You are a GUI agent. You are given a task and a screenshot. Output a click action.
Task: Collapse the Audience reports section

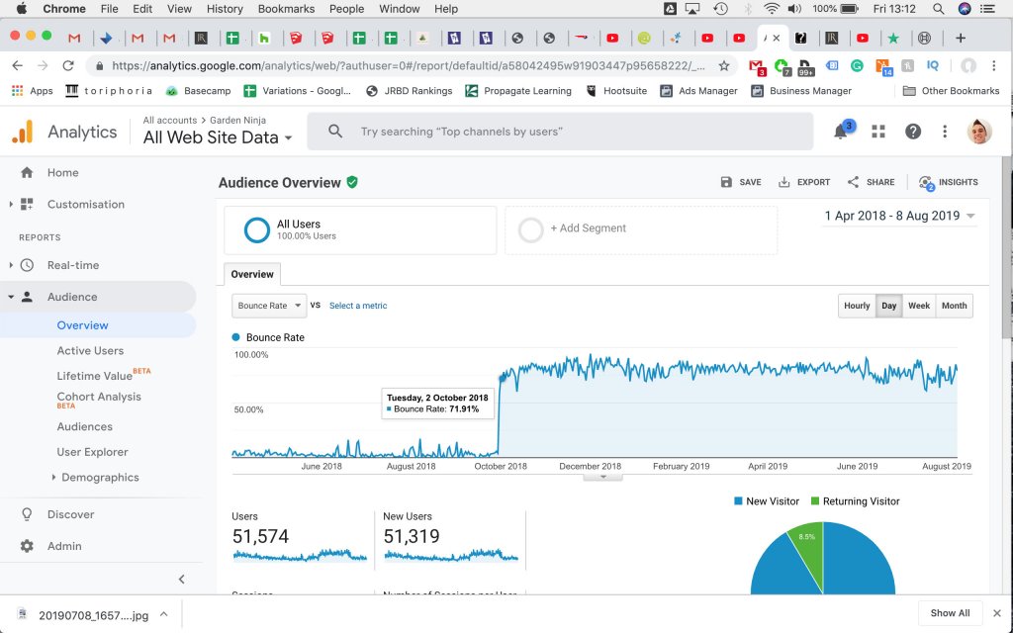(x=10, y=297)
